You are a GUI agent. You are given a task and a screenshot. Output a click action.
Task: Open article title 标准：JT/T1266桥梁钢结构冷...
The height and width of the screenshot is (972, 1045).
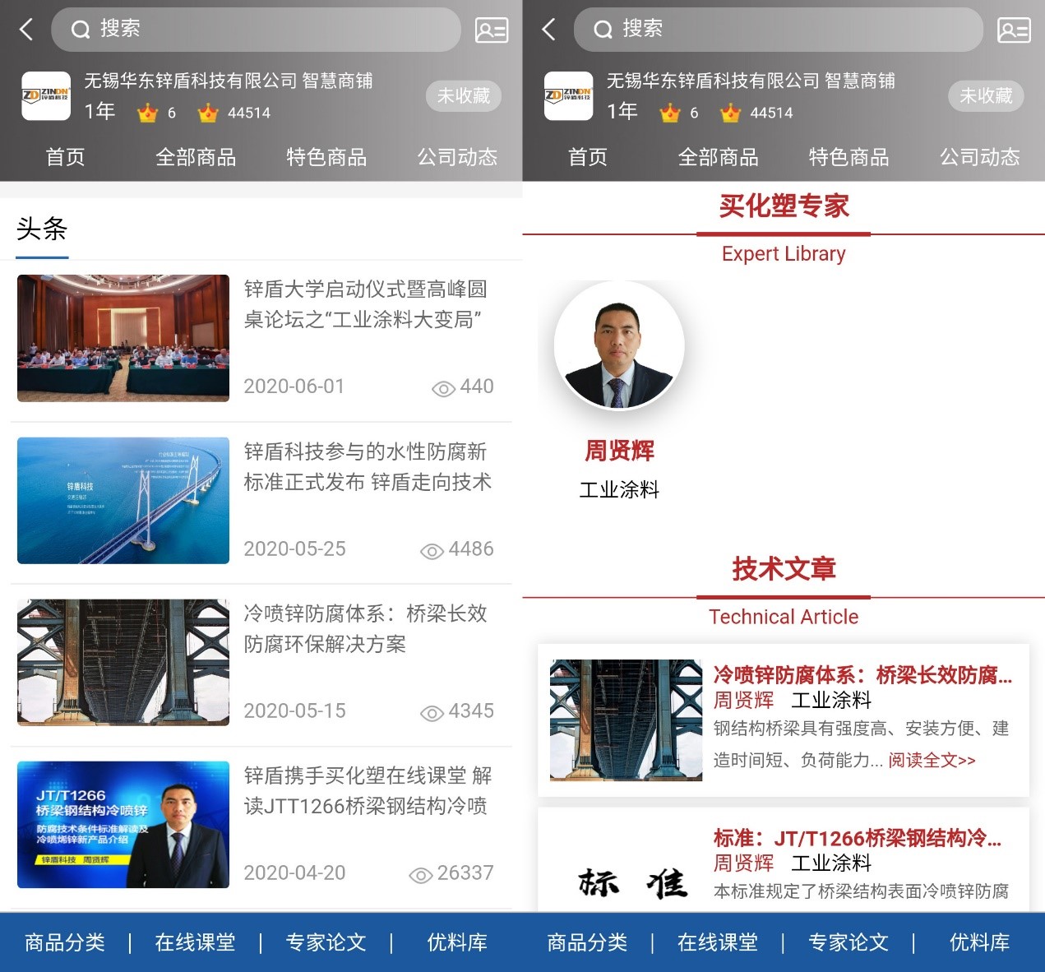(x=858, y=838)
